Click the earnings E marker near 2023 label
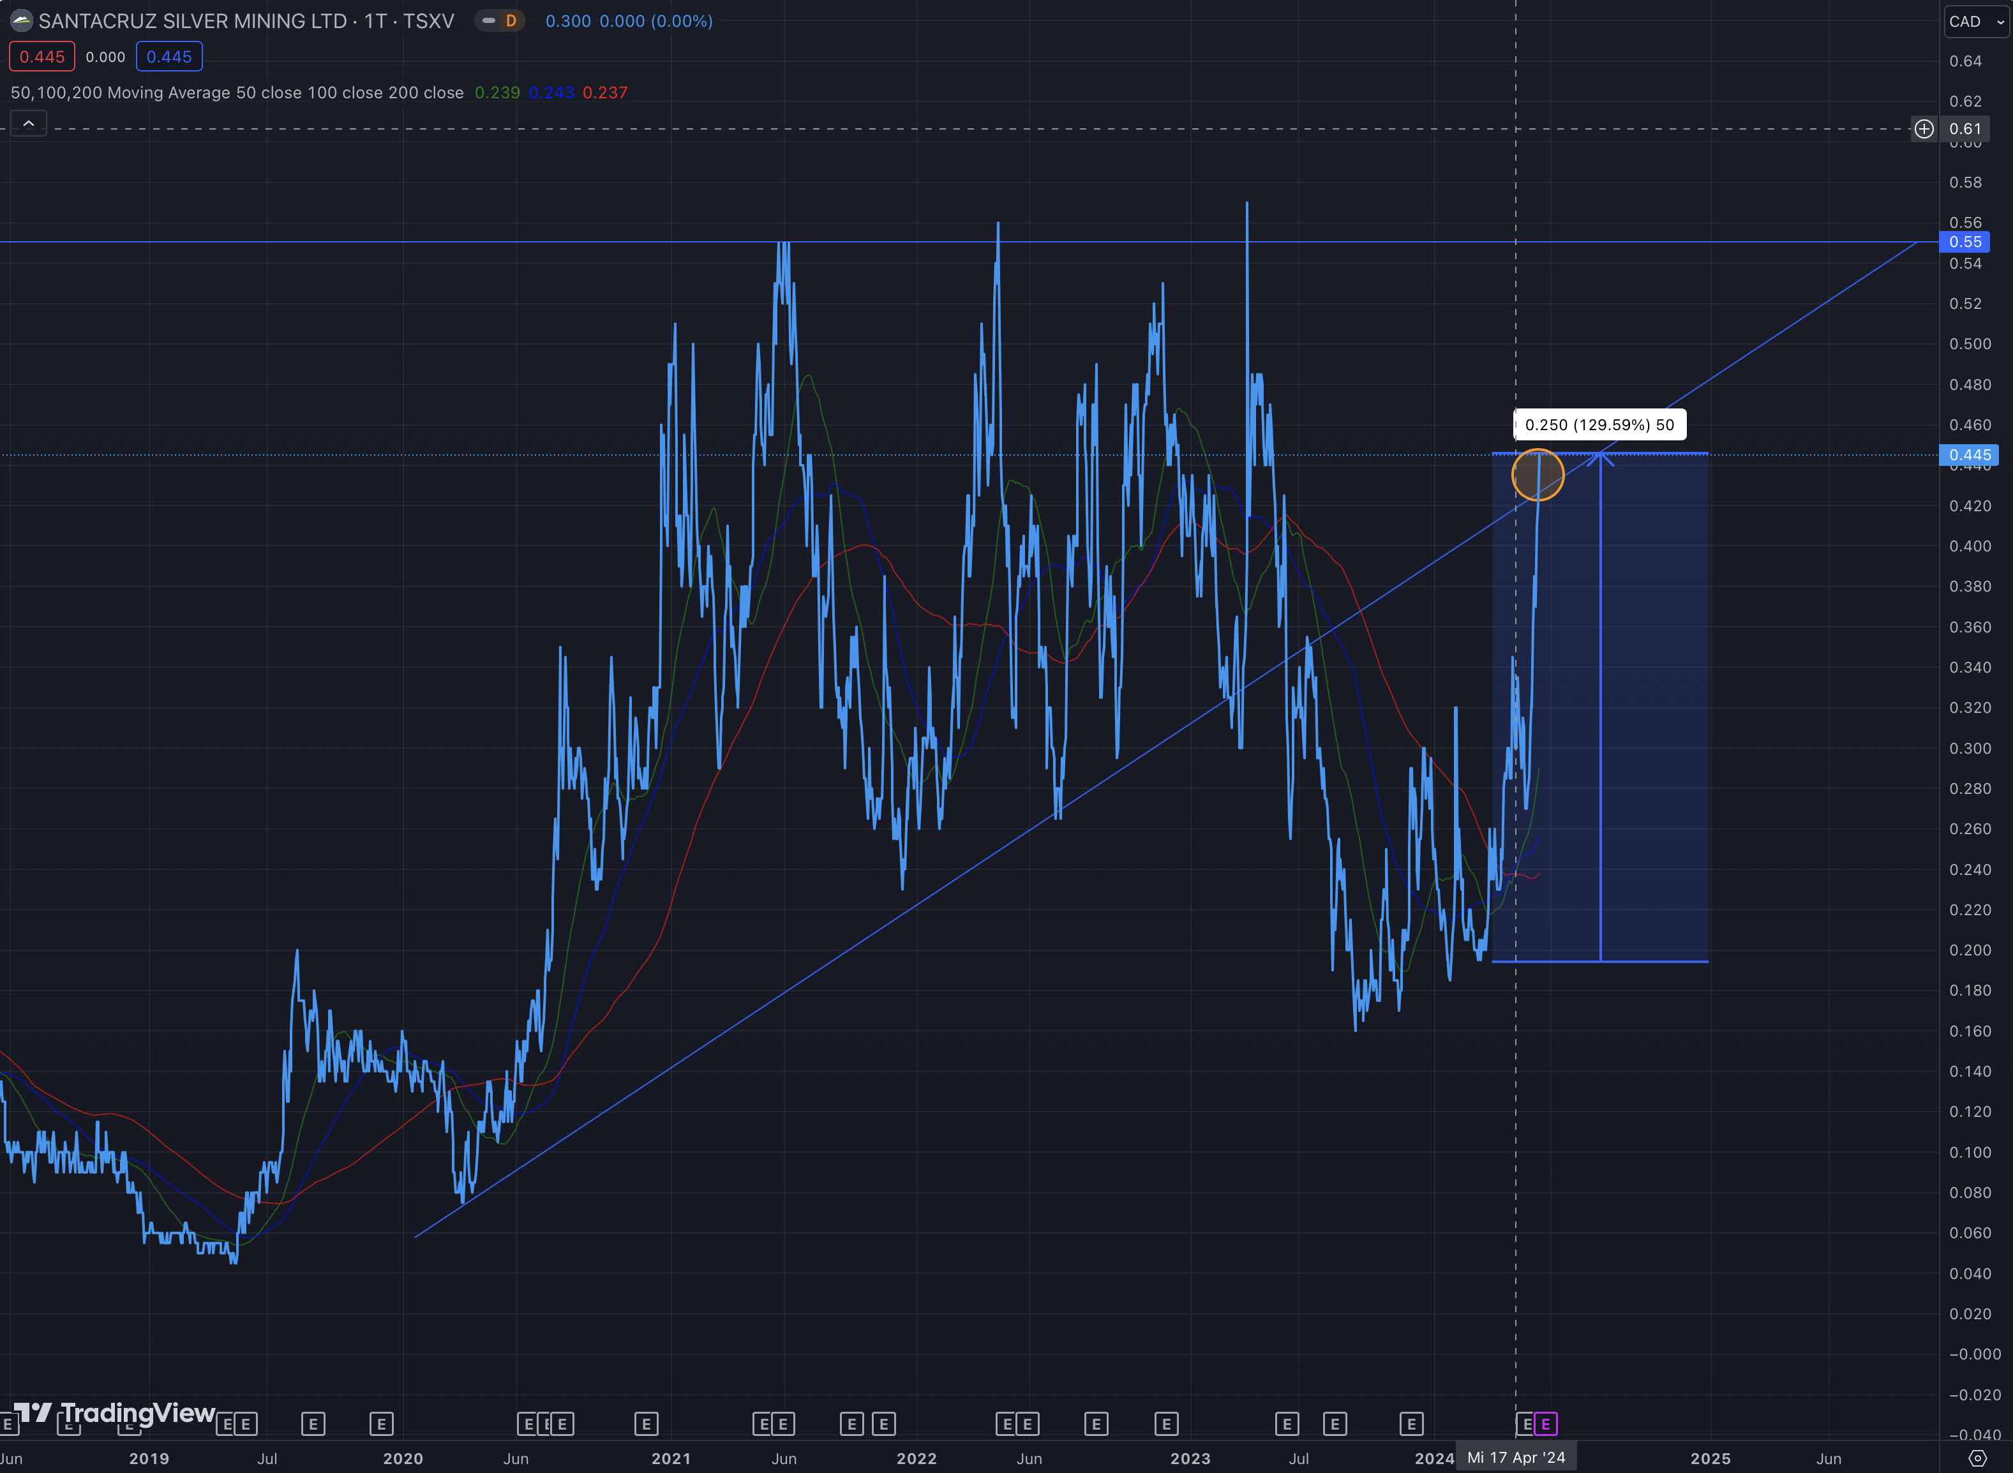The width and height of the screenshot is (2013, 1473). point(1166,1424)
